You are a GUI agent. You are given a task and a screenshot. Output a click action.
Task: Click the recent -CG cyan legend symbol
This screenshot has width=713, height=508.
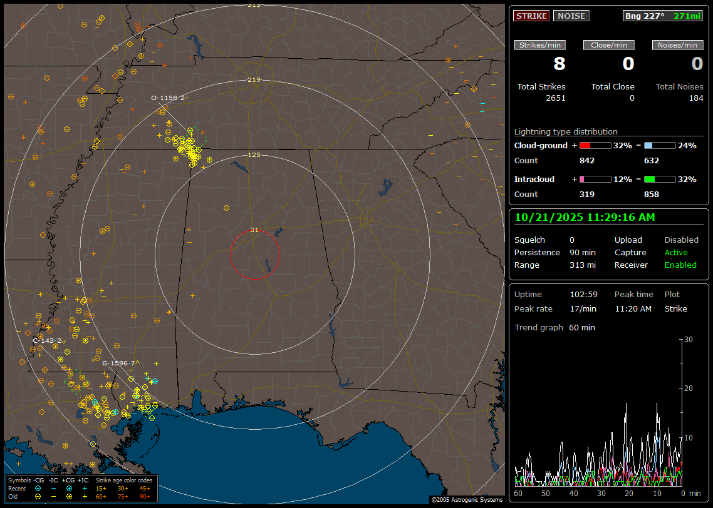point(38,488)
